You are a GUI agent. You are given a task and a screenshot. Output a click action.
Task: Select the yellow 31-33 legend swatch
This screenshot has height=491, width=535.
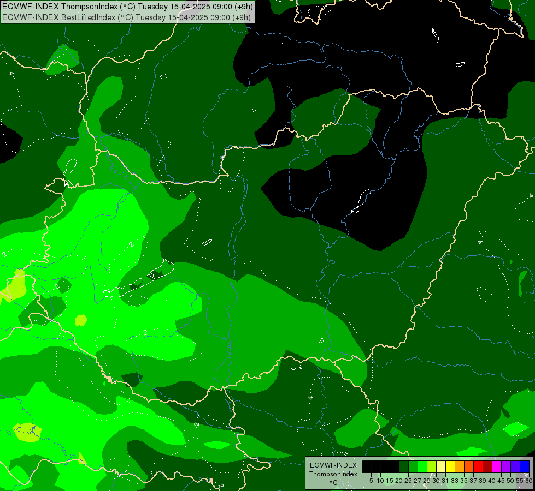(450, 466)
